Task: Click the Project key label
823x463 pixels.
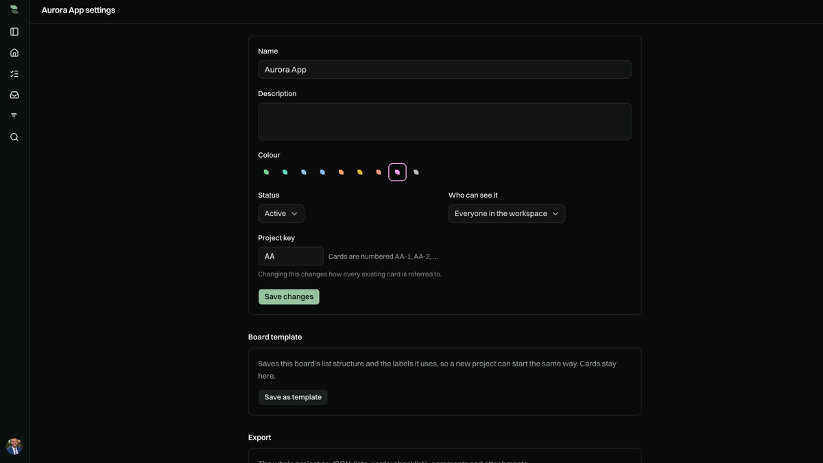Action: point(276,238)
